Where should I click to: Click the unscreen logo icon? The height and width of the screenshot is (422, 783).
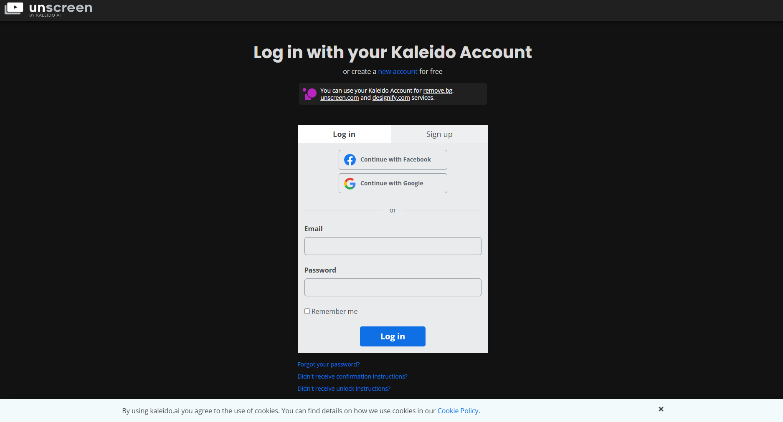tap(14, 8)
